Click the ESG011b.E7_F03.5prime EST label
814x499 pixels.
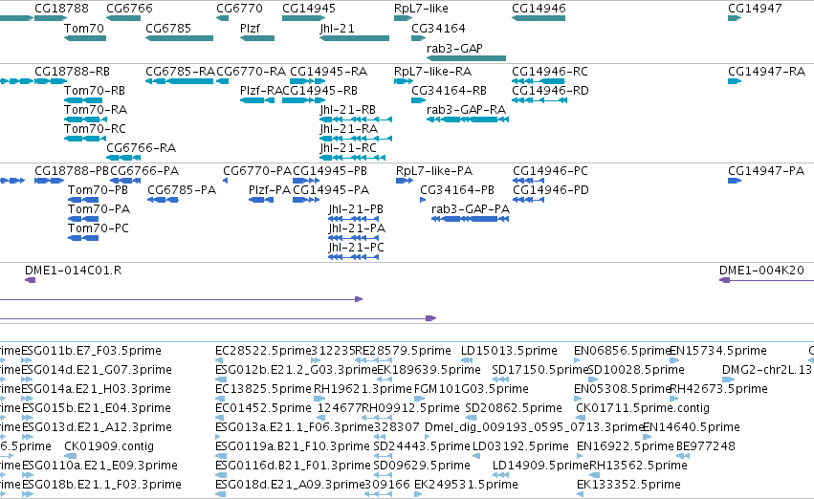point(92,351)
